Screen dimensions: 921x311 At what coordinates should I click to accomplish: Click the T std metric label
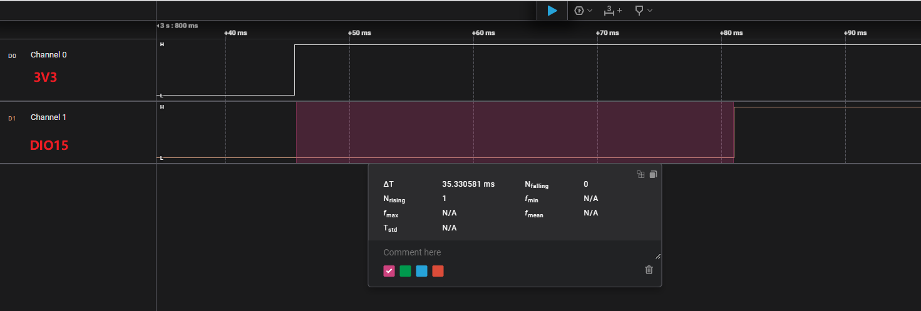point(390,228)
